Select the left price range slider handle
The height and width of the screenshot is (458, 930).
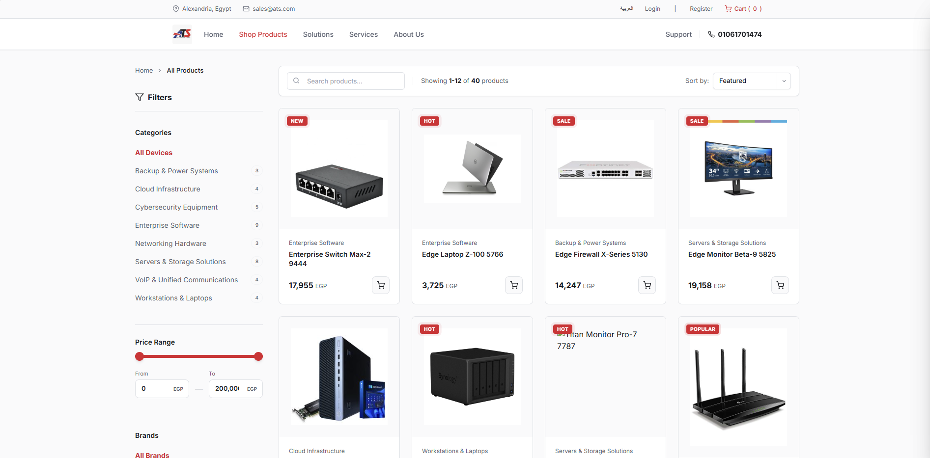coord(140,356)
